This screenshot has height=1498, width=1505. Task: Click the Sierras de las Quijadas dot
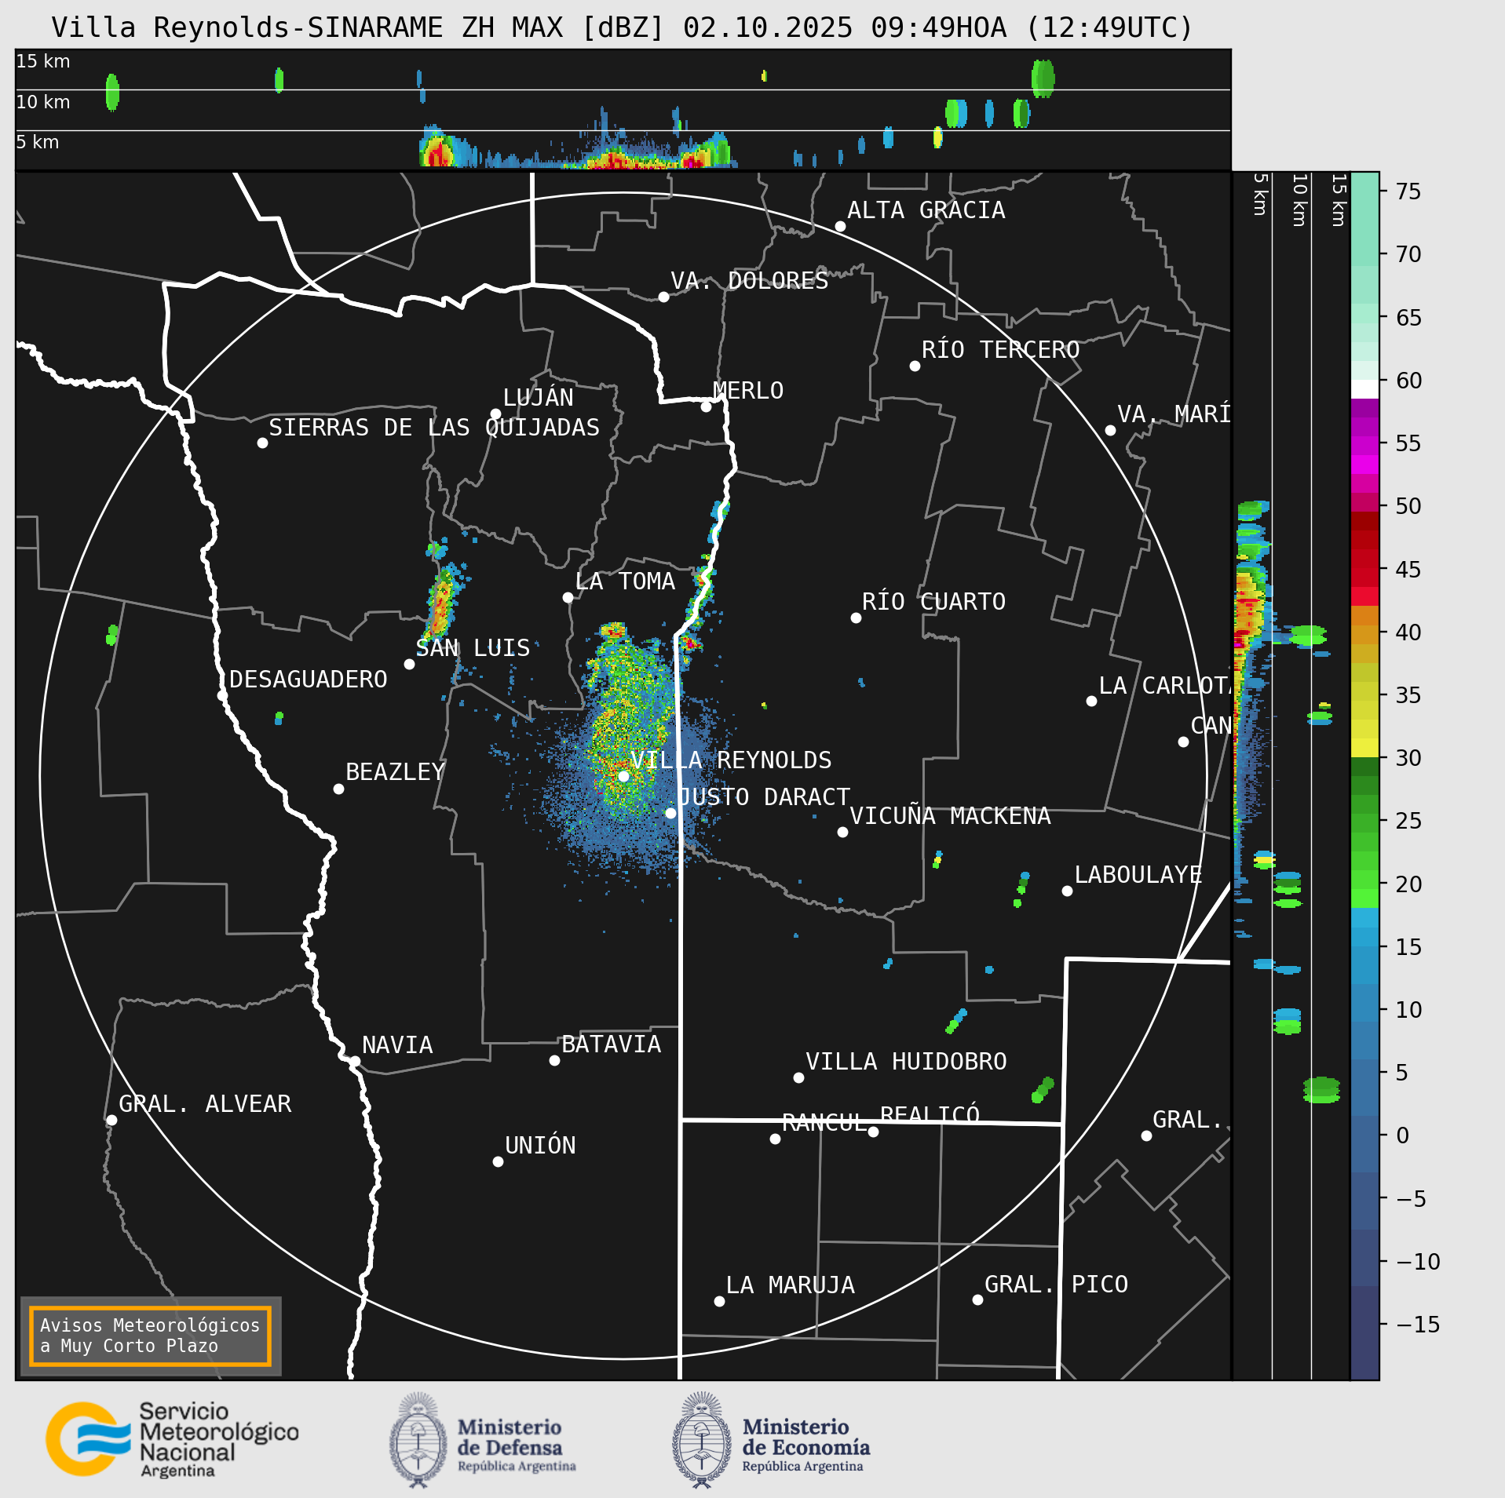(x=262, y=443)
